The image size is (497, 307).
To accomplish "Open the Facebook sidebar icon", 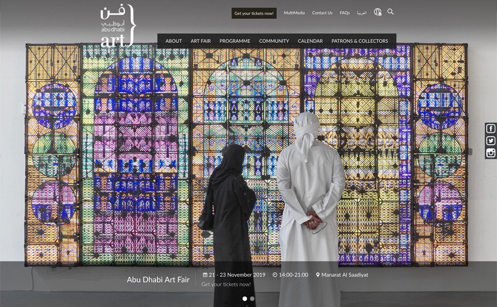I will click(x=491, y=128).
